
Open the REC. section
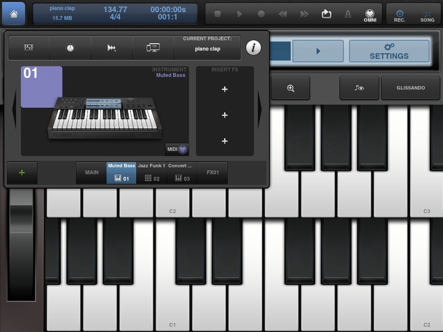399,16
